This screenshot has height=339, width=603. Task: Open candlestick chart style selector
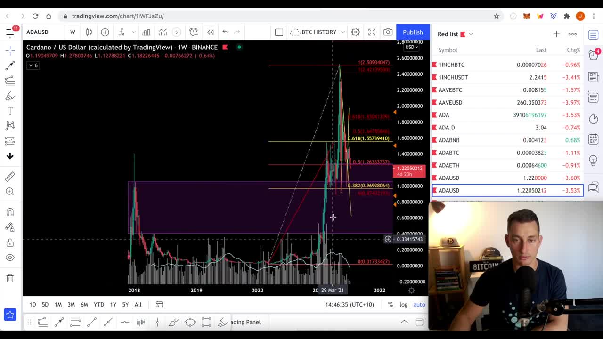(89, 32)
